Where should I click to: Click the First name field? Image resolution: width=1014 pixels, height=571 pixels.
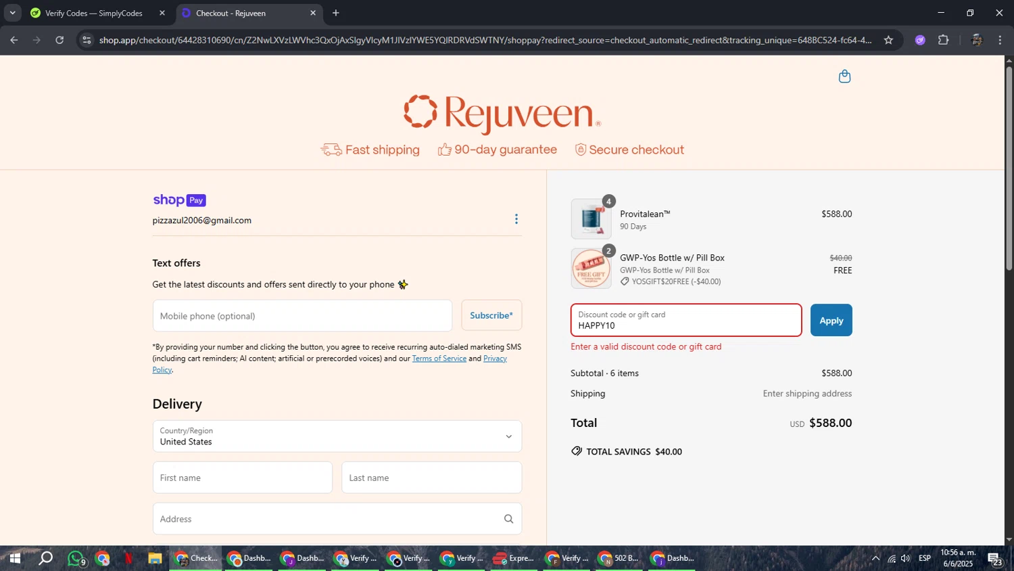[x=243, y=478]
